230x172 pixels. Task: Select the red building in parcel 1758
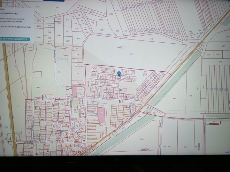pos(211,123)
